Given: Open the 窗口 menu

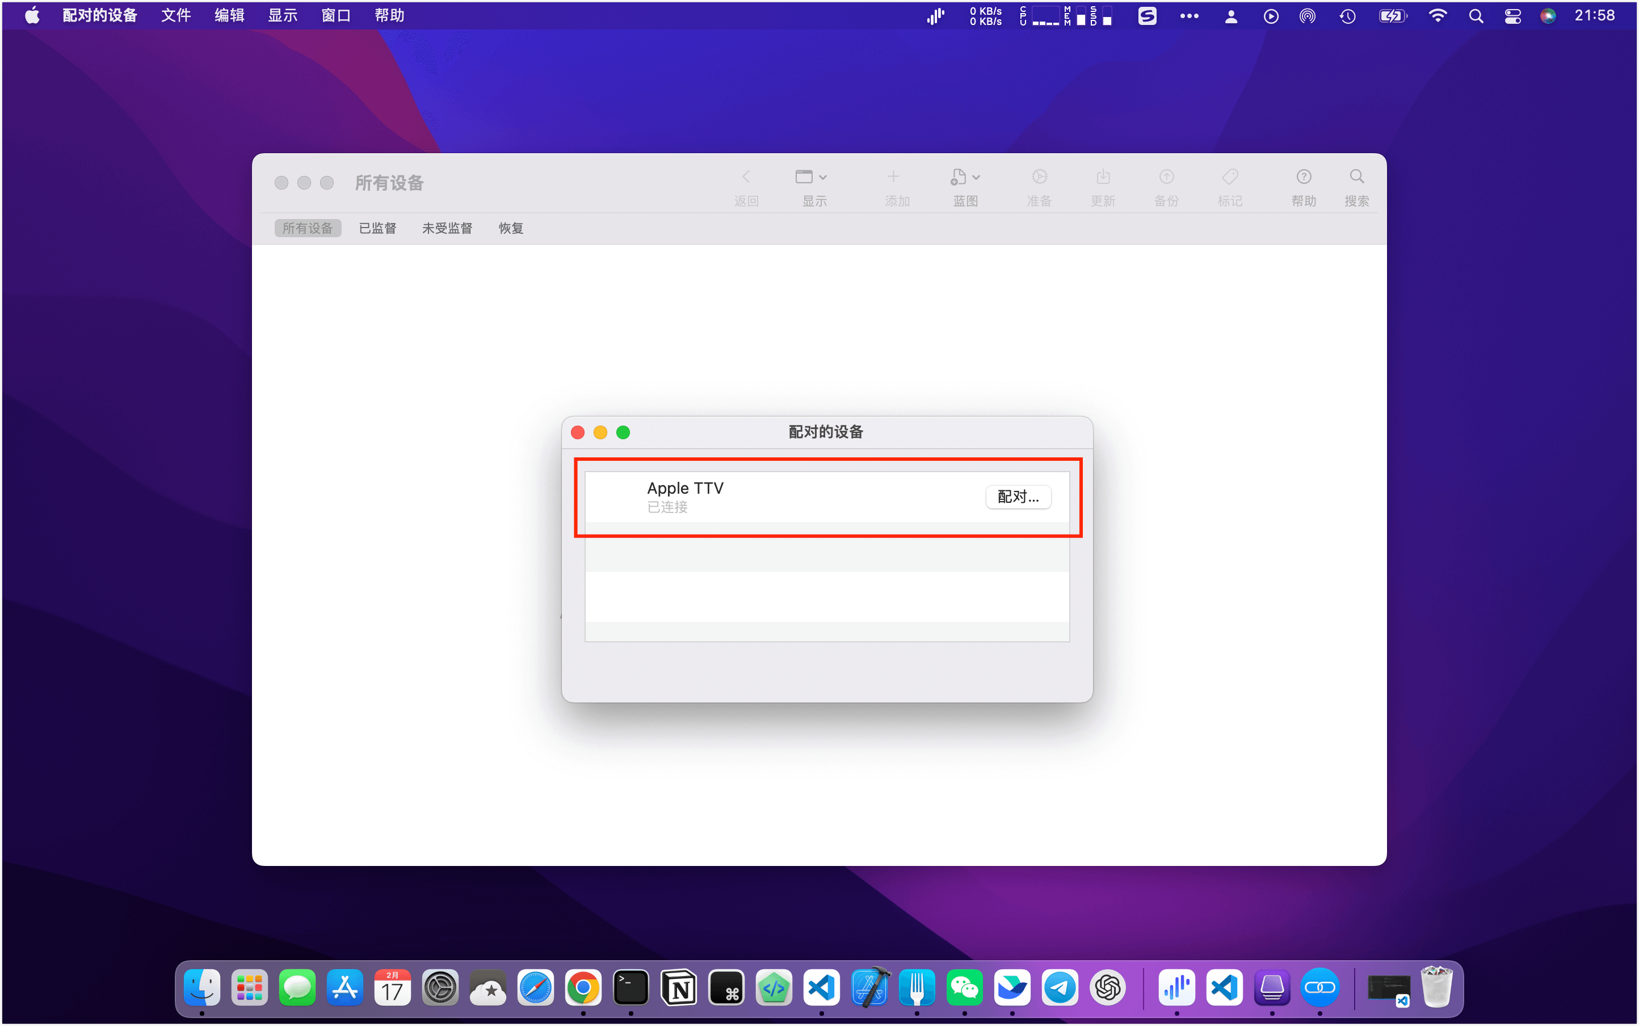Looking at the screenshot, I should [336, 16].
